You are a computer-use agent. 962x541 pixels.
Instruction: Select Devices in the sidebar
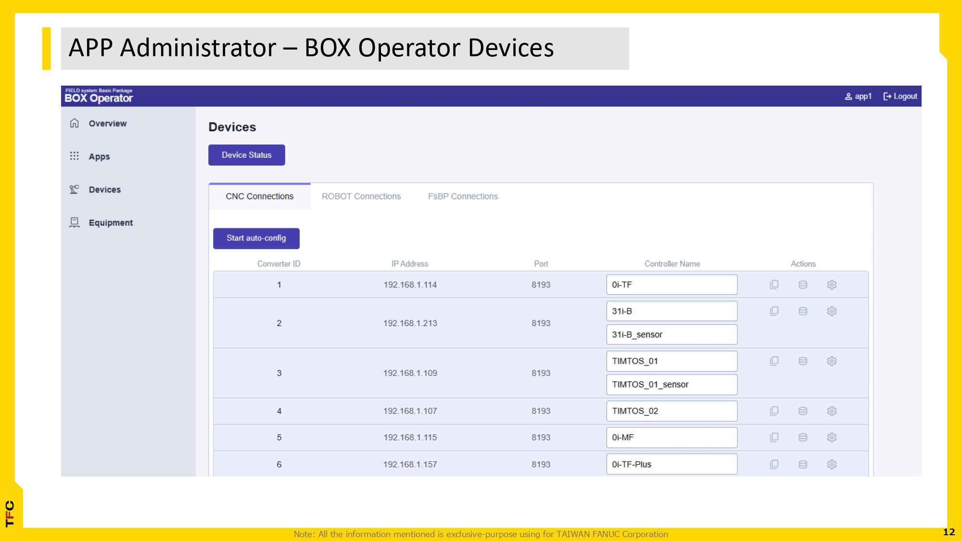[105, 189]
